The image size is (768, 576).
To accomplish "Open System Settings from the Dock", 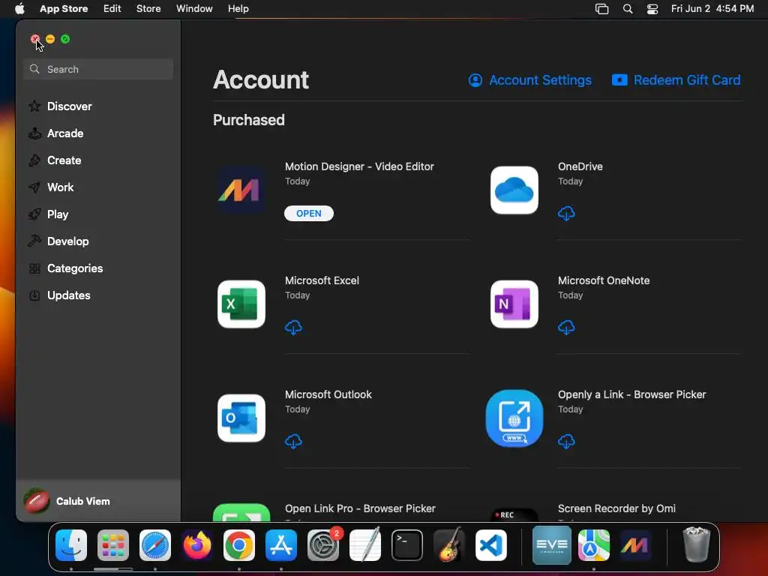I will click(323, 545).
